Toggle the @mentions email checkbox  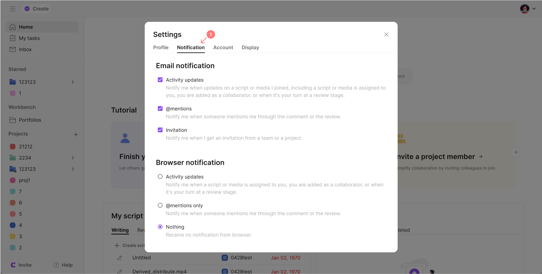pyautogui.click(x=160, y=109)
